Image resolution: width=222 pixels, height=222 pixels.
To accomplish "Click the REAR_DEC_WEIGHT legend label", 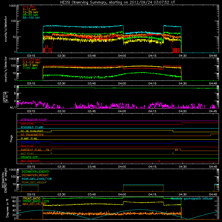I will click(34, 183).
